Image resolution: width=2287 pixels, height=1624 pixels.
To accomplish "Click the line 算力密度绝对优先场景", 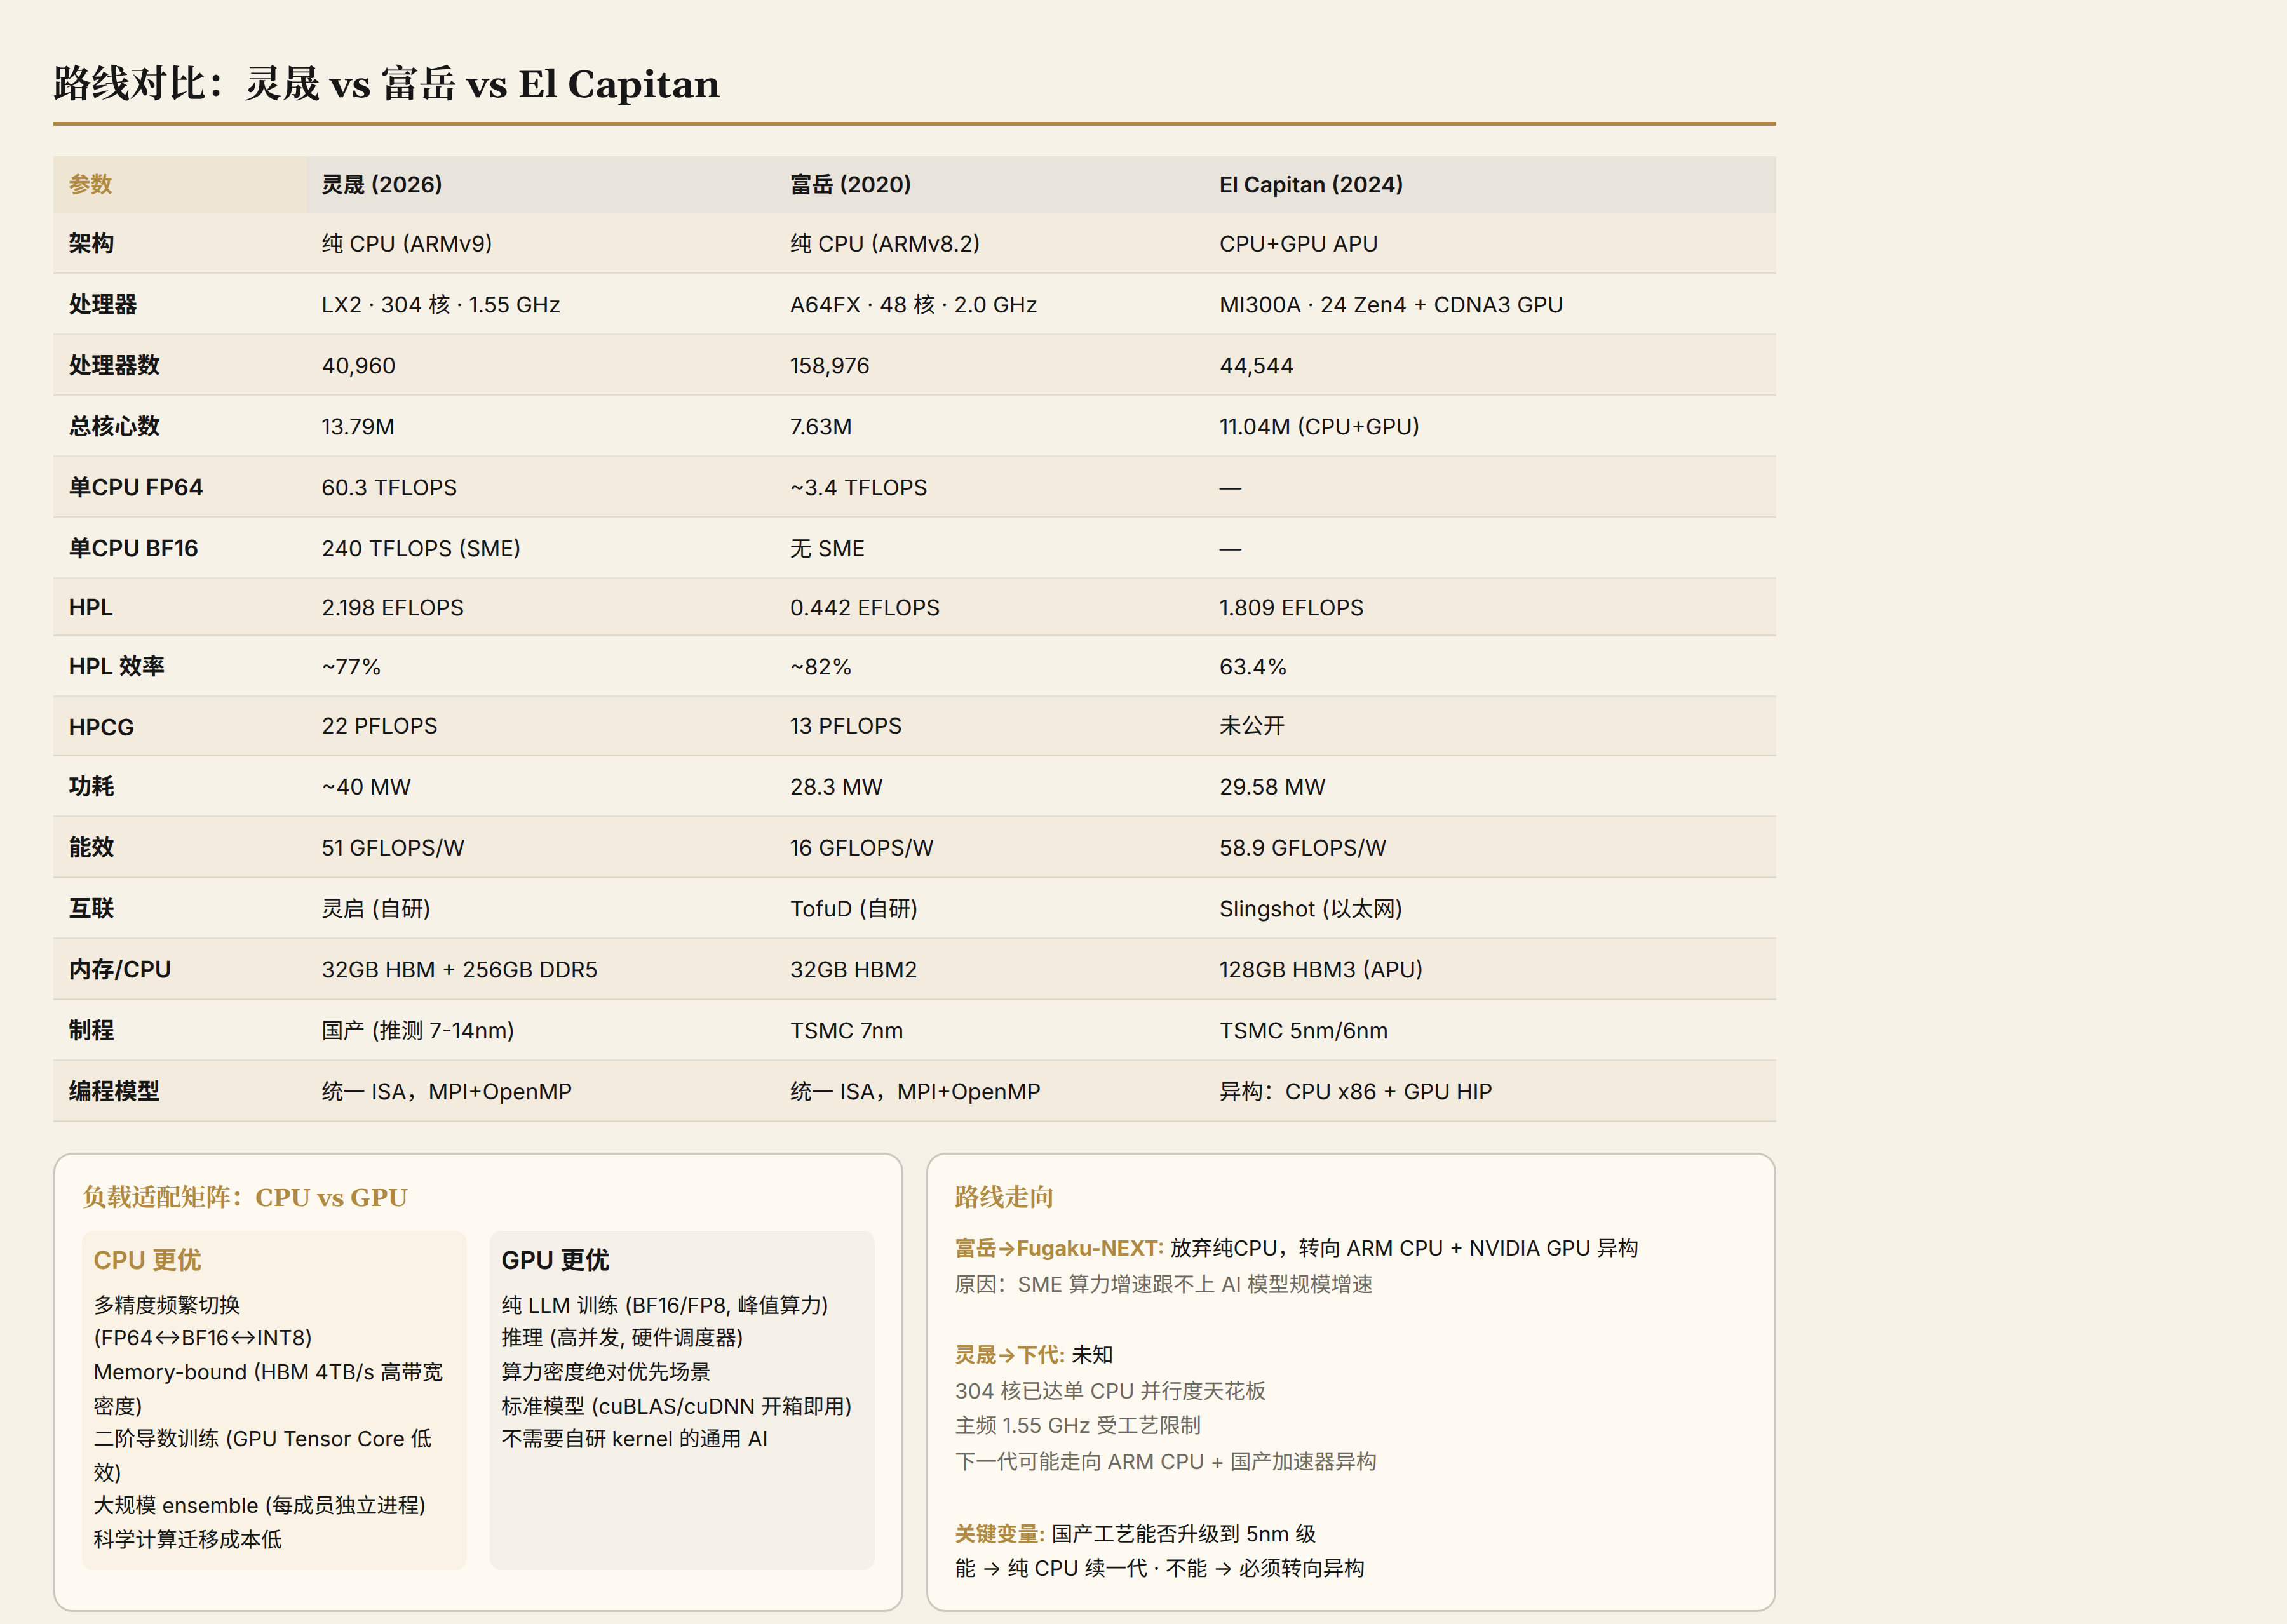I will click(x=606, y=1372).
